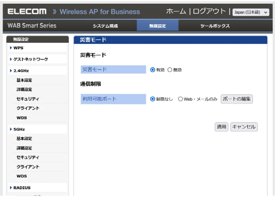Expand the WPS menu arrow
This screenshot has width=275, height=197.
click(x=11, y=48)
